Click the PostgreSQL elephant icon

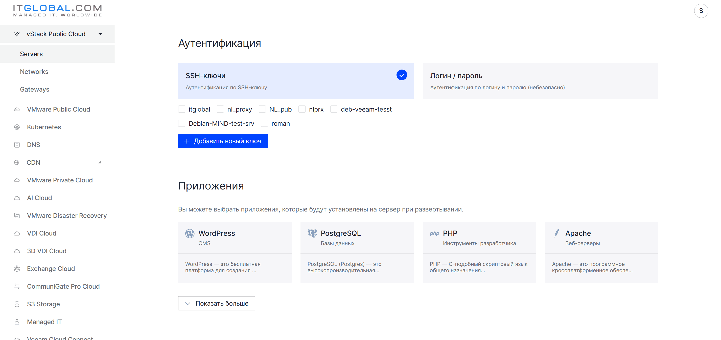[312, 233]
